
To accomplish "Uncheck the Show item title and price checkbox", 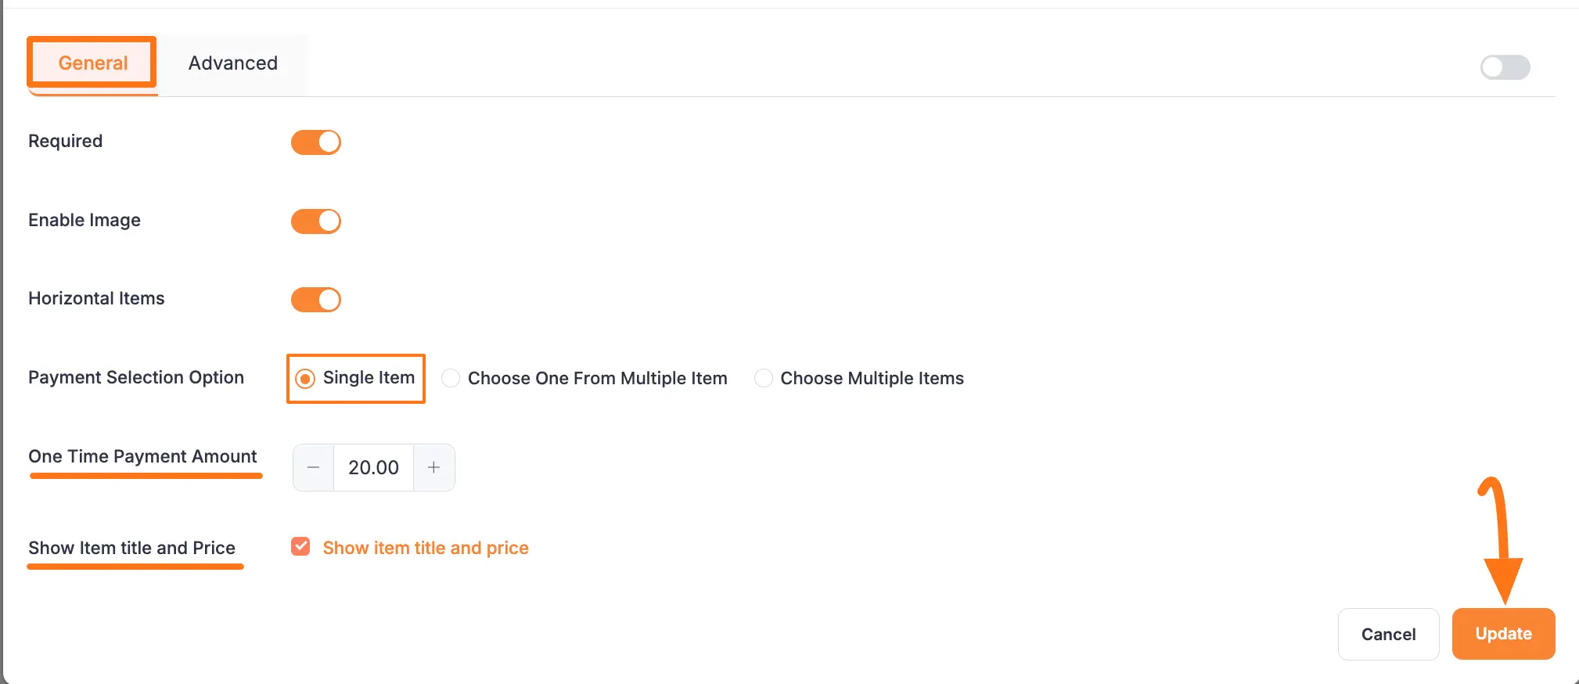I will [300, 546].
